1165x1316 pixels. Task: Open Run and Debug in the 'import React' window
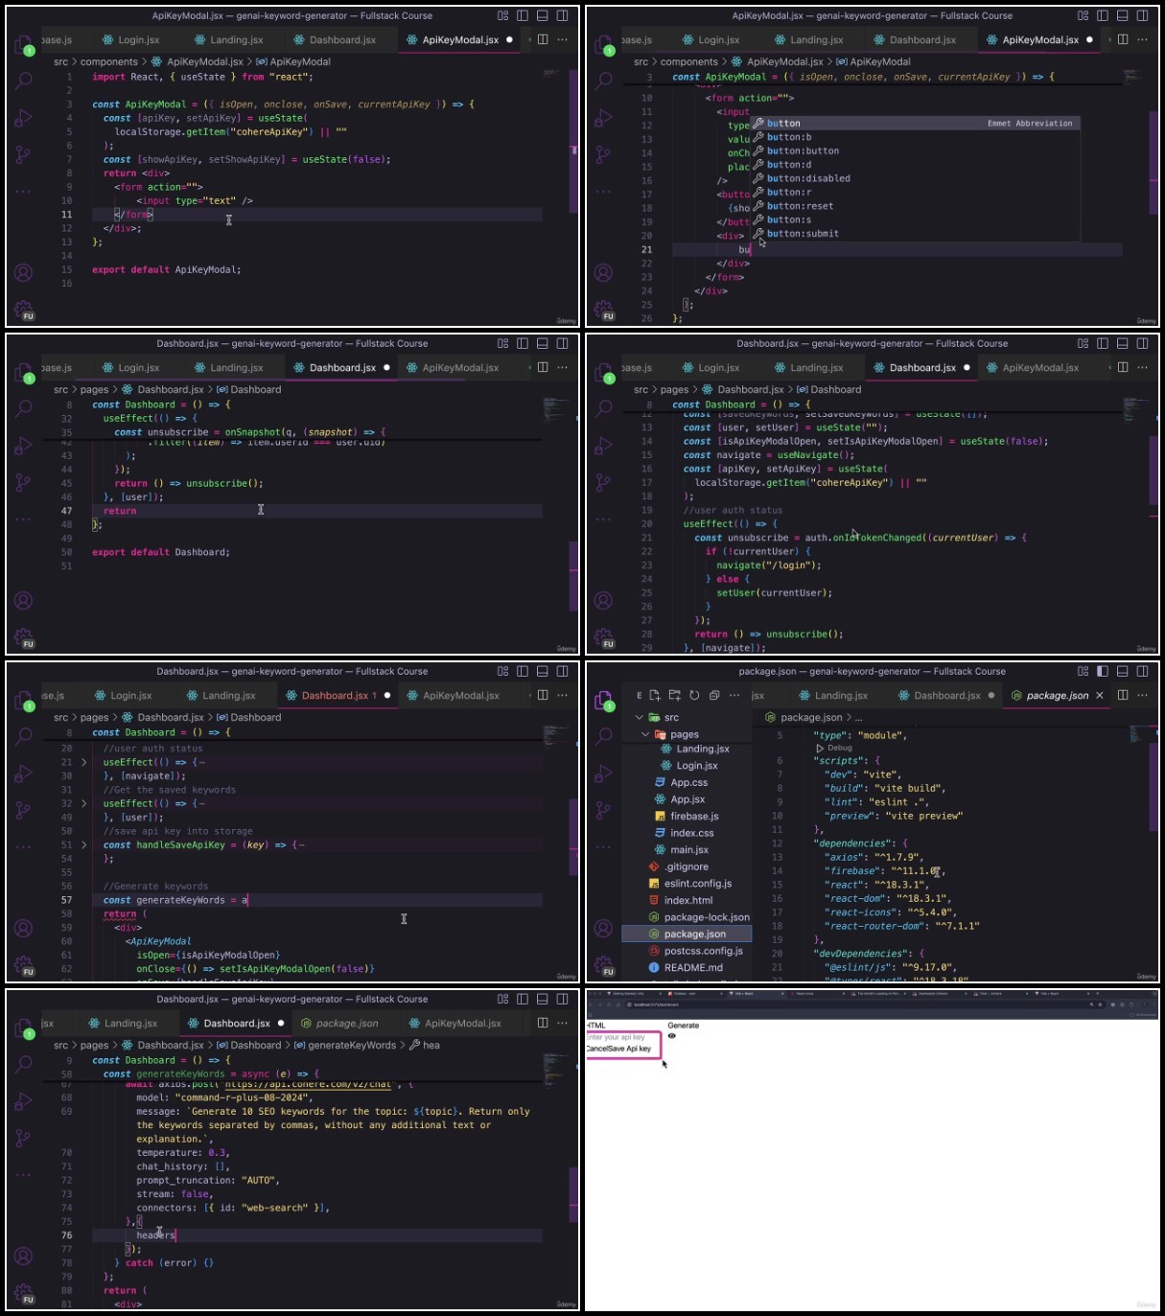(x=24, y=117)
